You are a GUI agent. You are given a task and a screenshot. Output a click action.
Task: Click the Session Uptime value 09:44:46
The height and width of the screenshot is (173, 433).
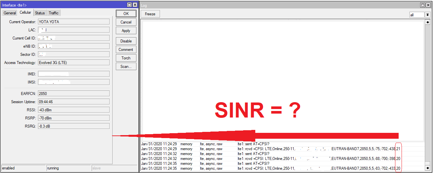[x=74, y=102]
